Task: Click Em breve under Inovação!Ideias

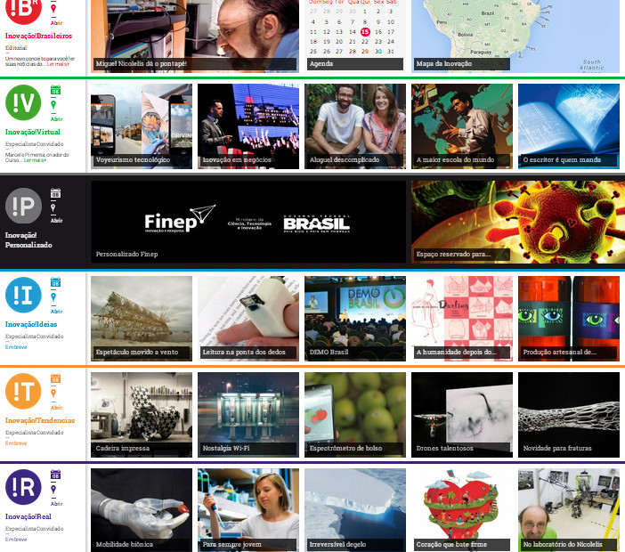Action: (16, 347)
